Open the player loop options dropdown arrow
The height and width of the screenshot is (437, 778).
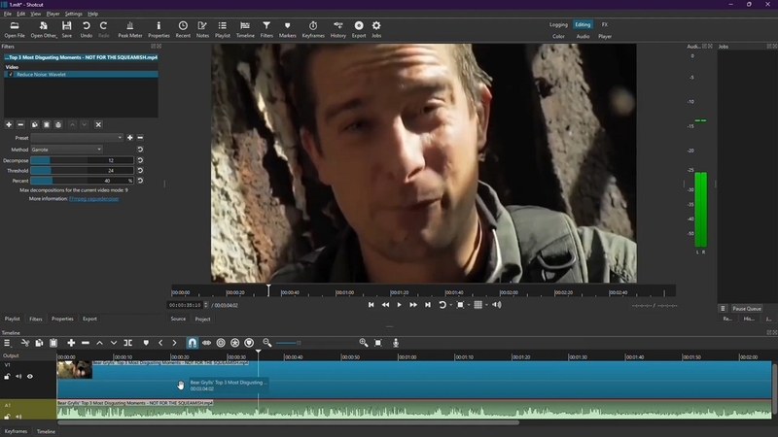[x=450, y=305]
